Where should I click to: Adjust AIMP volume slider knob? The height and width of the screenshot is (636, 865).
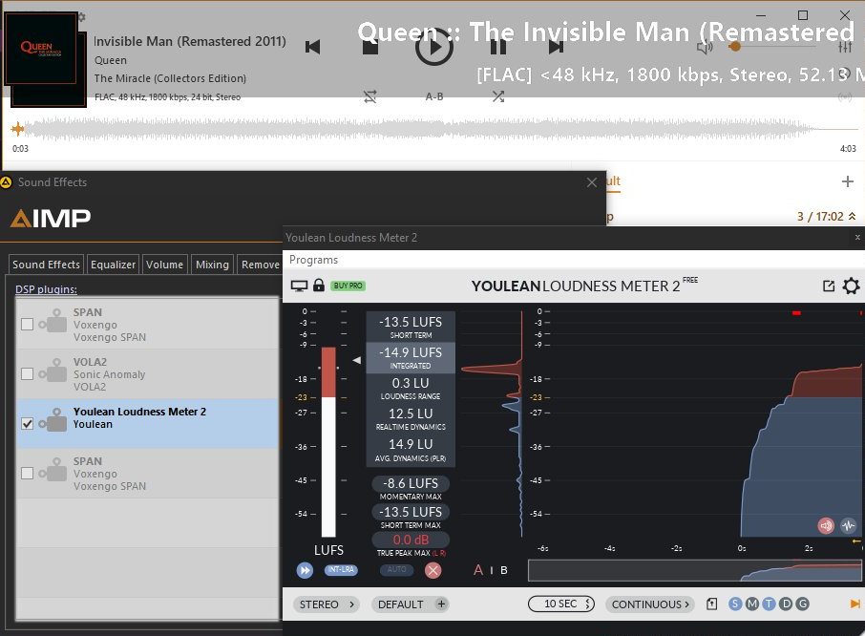(x=734, y=47)
